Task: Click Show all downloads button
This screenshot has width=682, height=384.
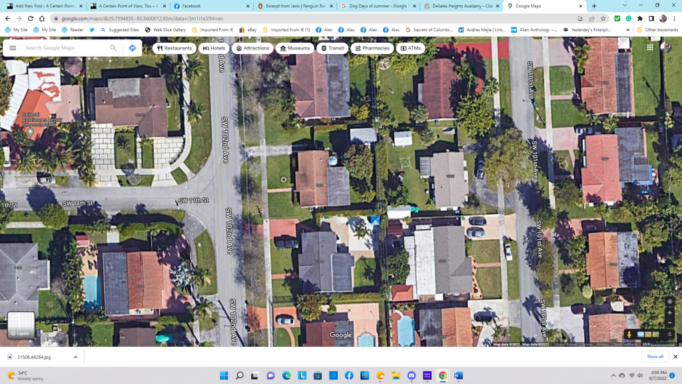Action: click(655, 357)
